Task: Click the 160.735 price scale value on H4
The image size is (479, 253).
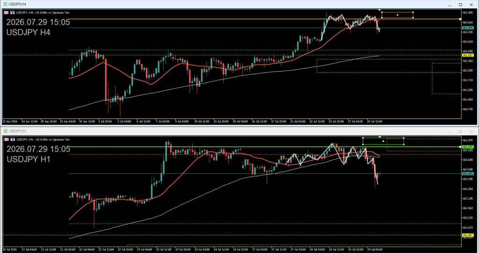Action: click(468, 109)
